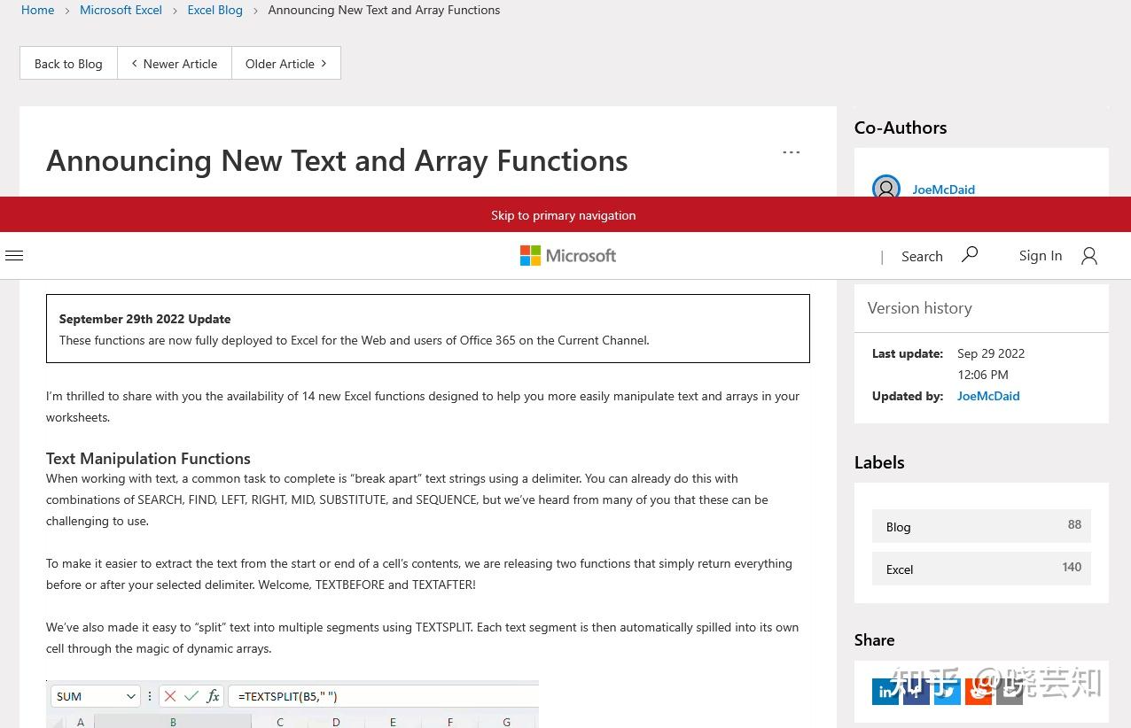The height and width of the screenshot is (728, 1131).
Task: Share the article on Reddit
Action: click(979, 692)
